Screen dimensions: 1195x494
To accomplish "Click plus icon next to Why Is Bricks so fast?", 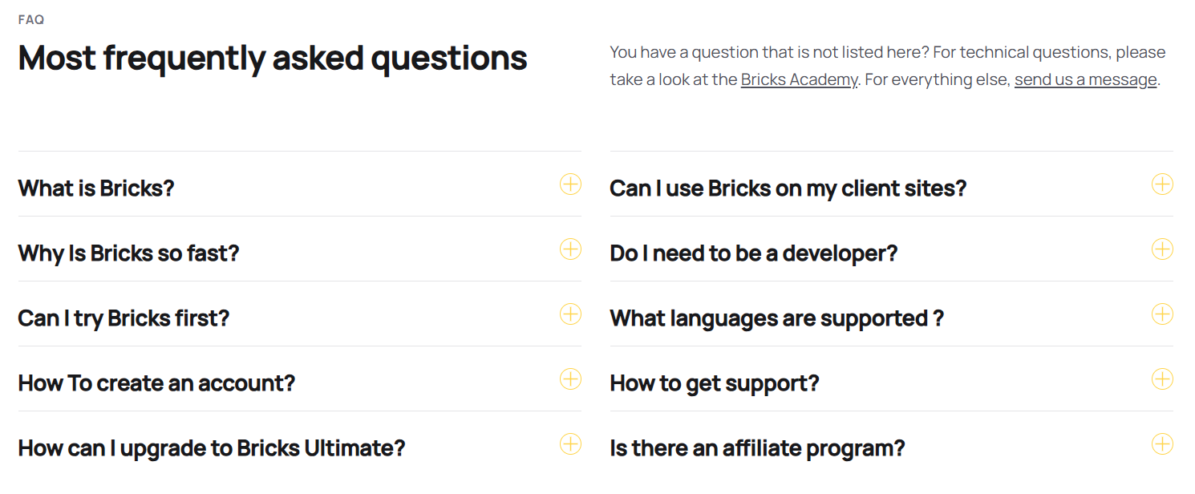I will tap(570, 249).
